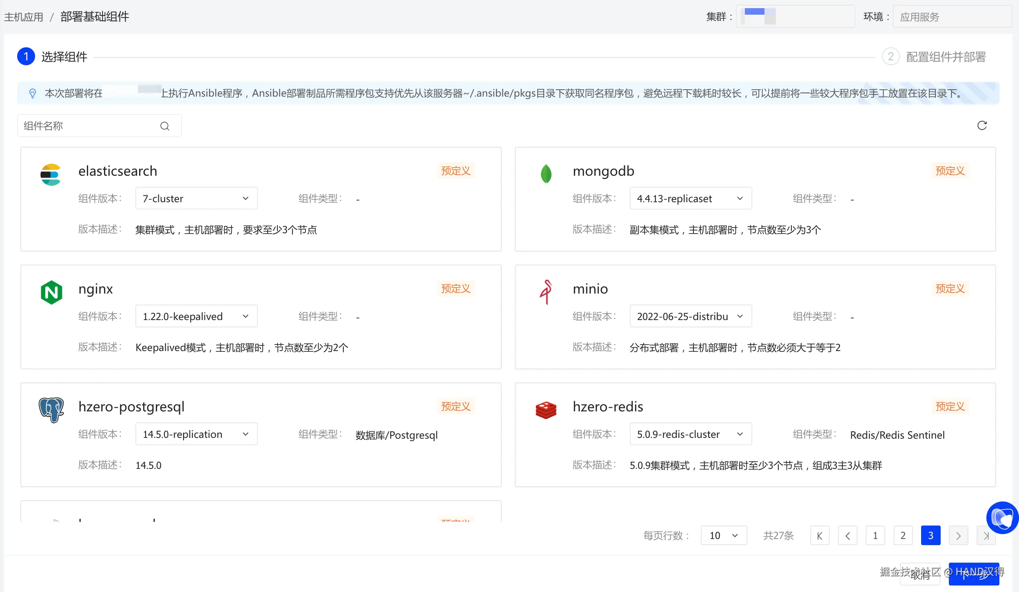Go to pagination page 2

tap(903, 535)
